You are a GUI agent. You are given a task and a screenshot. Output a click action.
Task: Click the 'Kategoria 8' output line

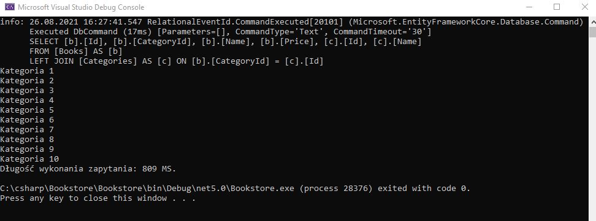[27, 140]
